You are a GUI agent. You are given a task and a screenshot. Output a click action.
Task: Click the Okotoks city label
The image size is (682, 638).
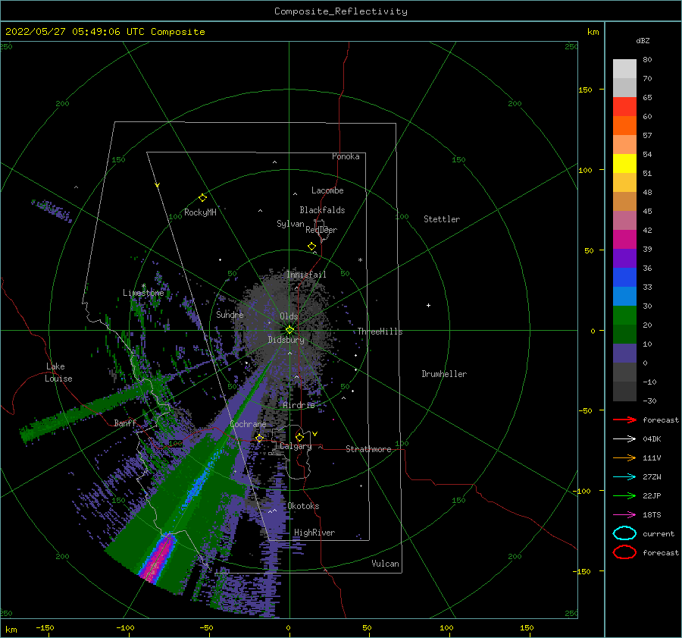pyautogui.click(x=303, y=506)
